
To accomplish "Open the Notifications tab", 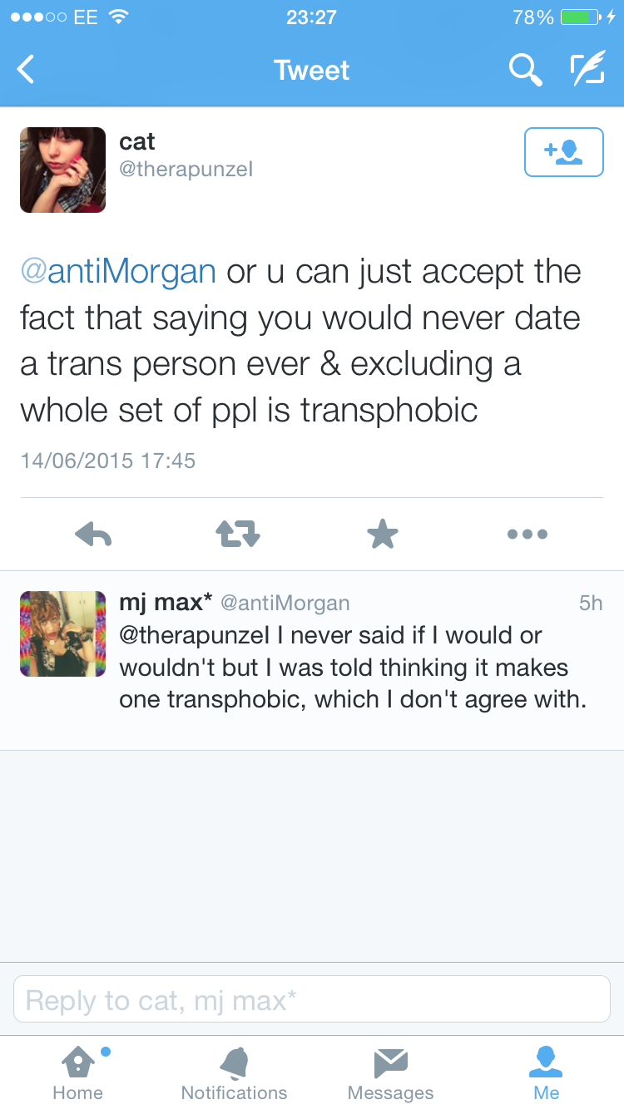I will click(234, 1072).
